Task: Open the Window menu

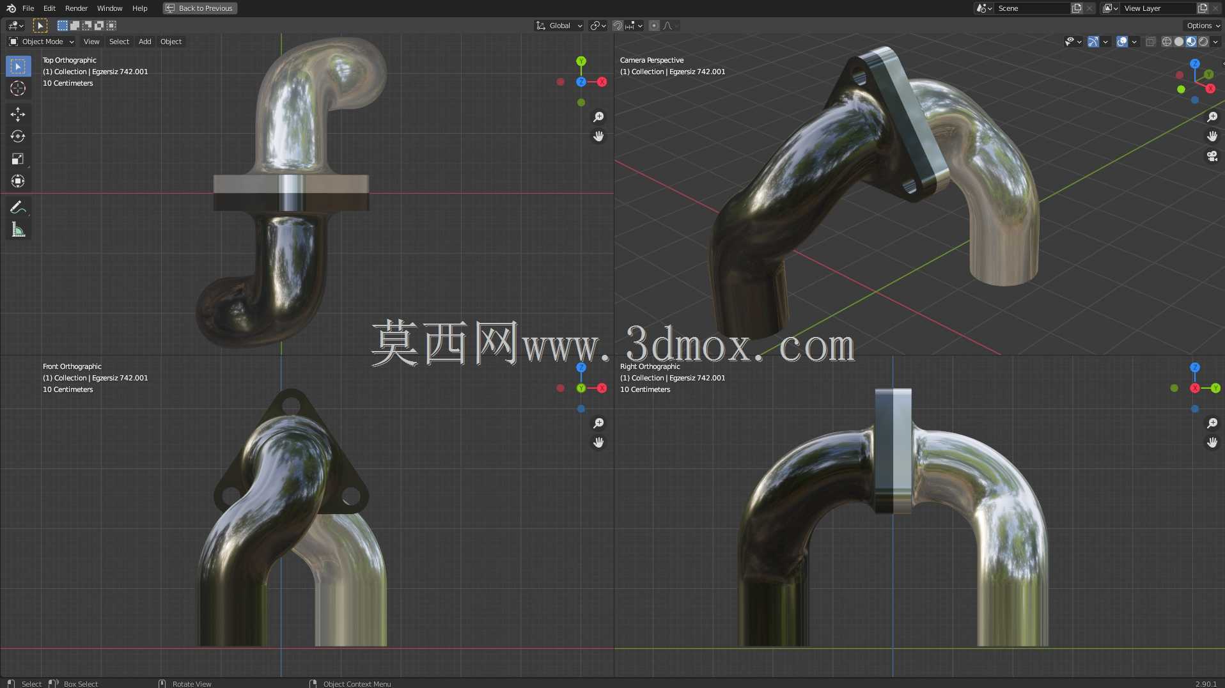Action: [x=109, y=8]
